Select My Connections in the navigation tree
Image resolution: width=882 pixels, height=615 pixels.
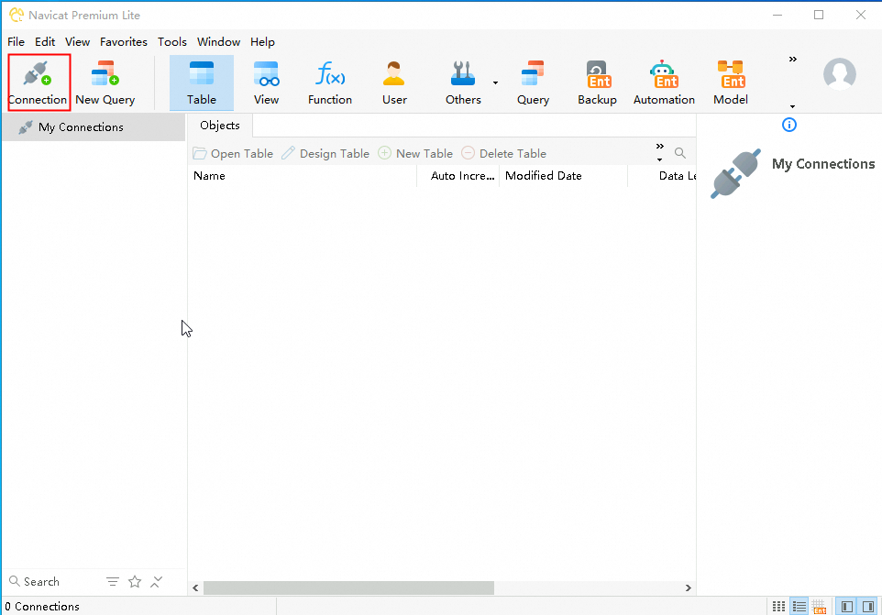coord(94,127)
